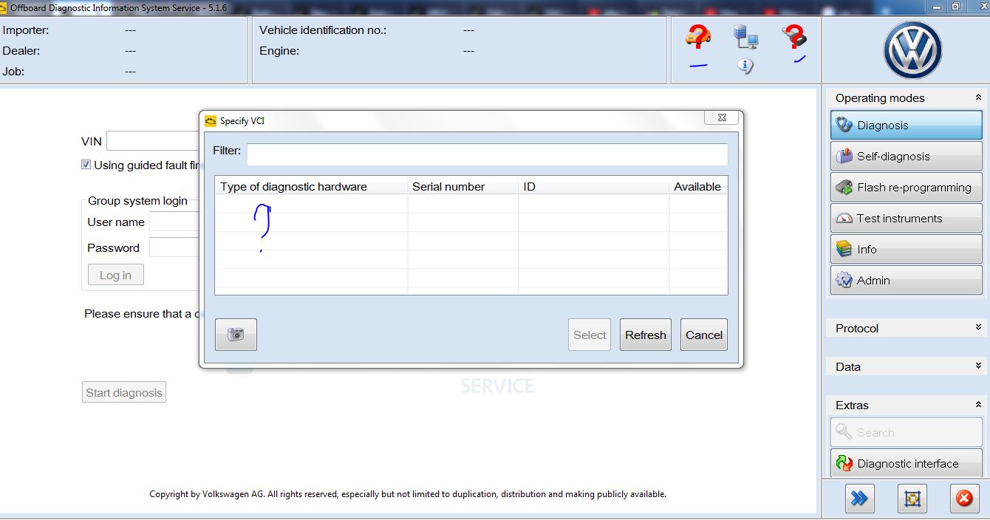The width and height of the screenshot is (990, 520).
Task: Click the Filter input field
Action: [x=487, y=154]
